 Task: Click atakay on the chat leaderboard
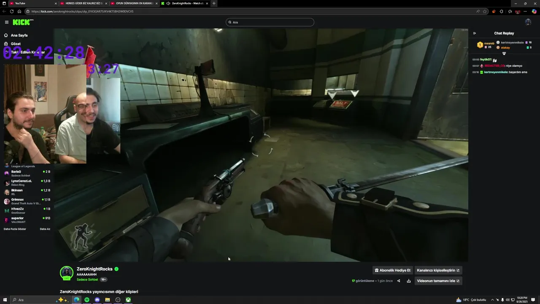505,48
